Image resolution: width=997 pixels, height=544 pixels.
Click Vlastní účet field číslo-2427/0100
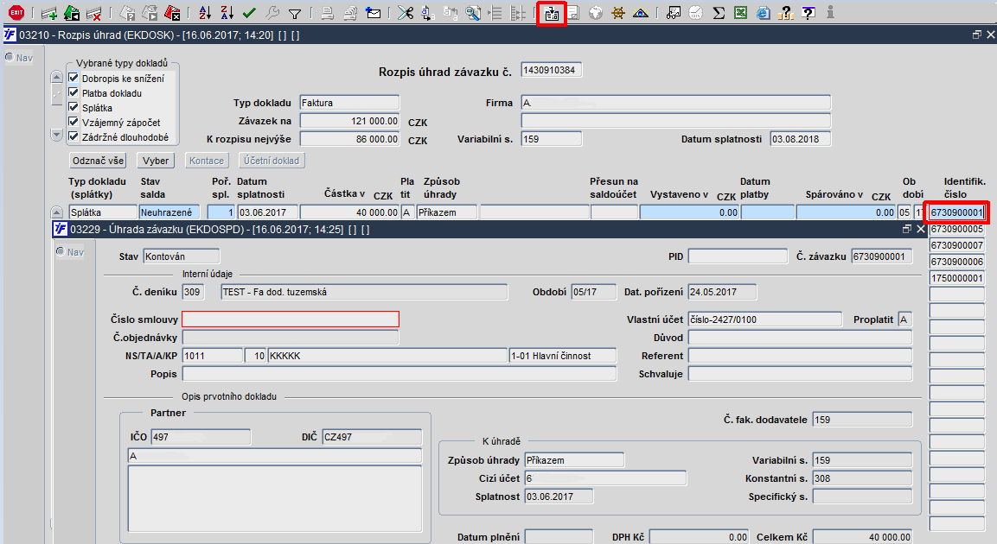pyautogui.click(x=765, y=319)
